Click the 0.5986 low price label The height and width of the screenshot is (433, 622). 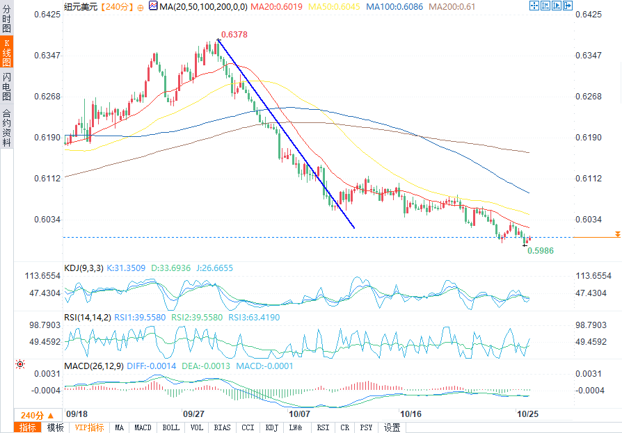[x=541, y=250]
